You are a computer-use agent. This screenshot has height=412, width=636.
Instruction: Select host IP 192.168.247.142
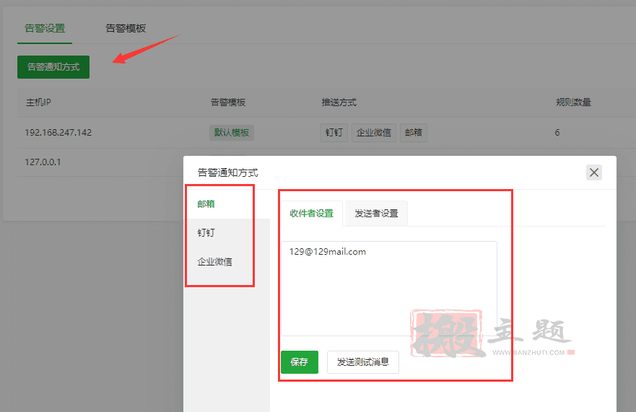(58, 133)
